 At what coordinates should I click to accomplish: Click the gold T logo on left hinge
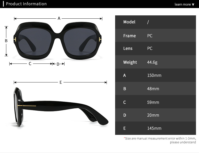click(15, 40)
